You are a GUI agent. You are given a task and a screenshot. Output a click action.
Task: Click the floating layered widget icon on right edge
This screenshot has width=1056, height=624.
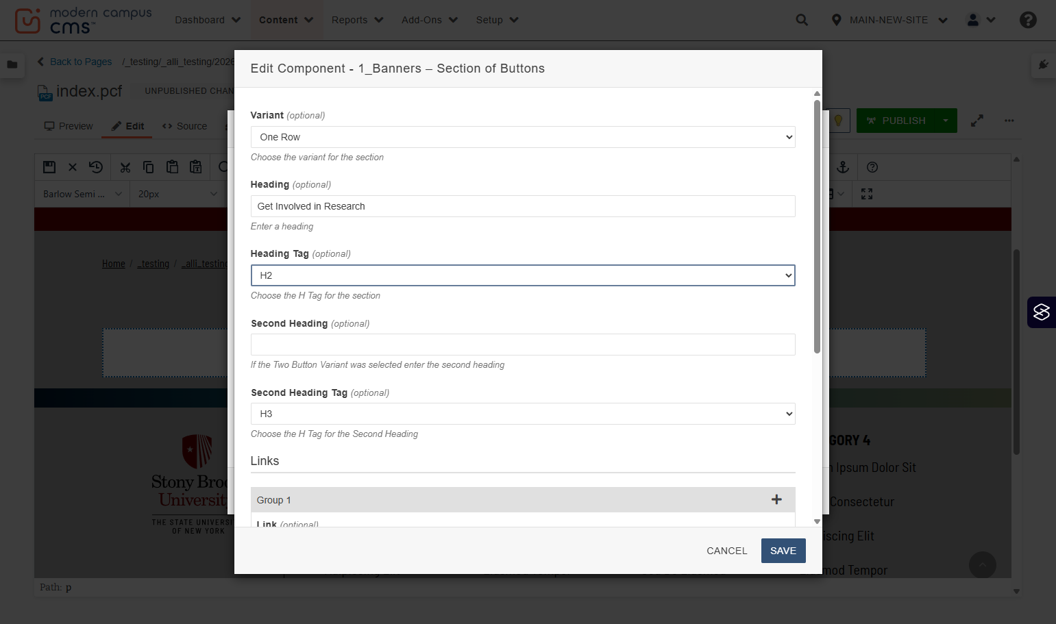(x=1042, y=312)
